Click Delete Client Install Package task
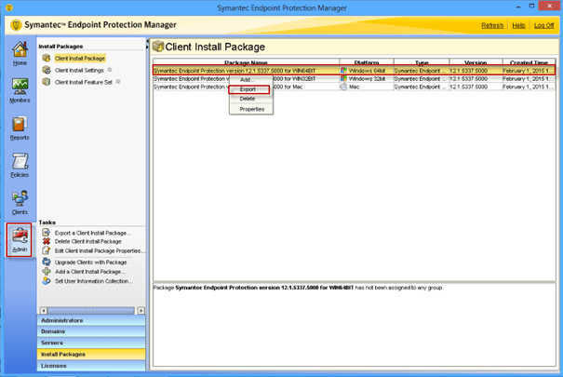 point(90,241)
